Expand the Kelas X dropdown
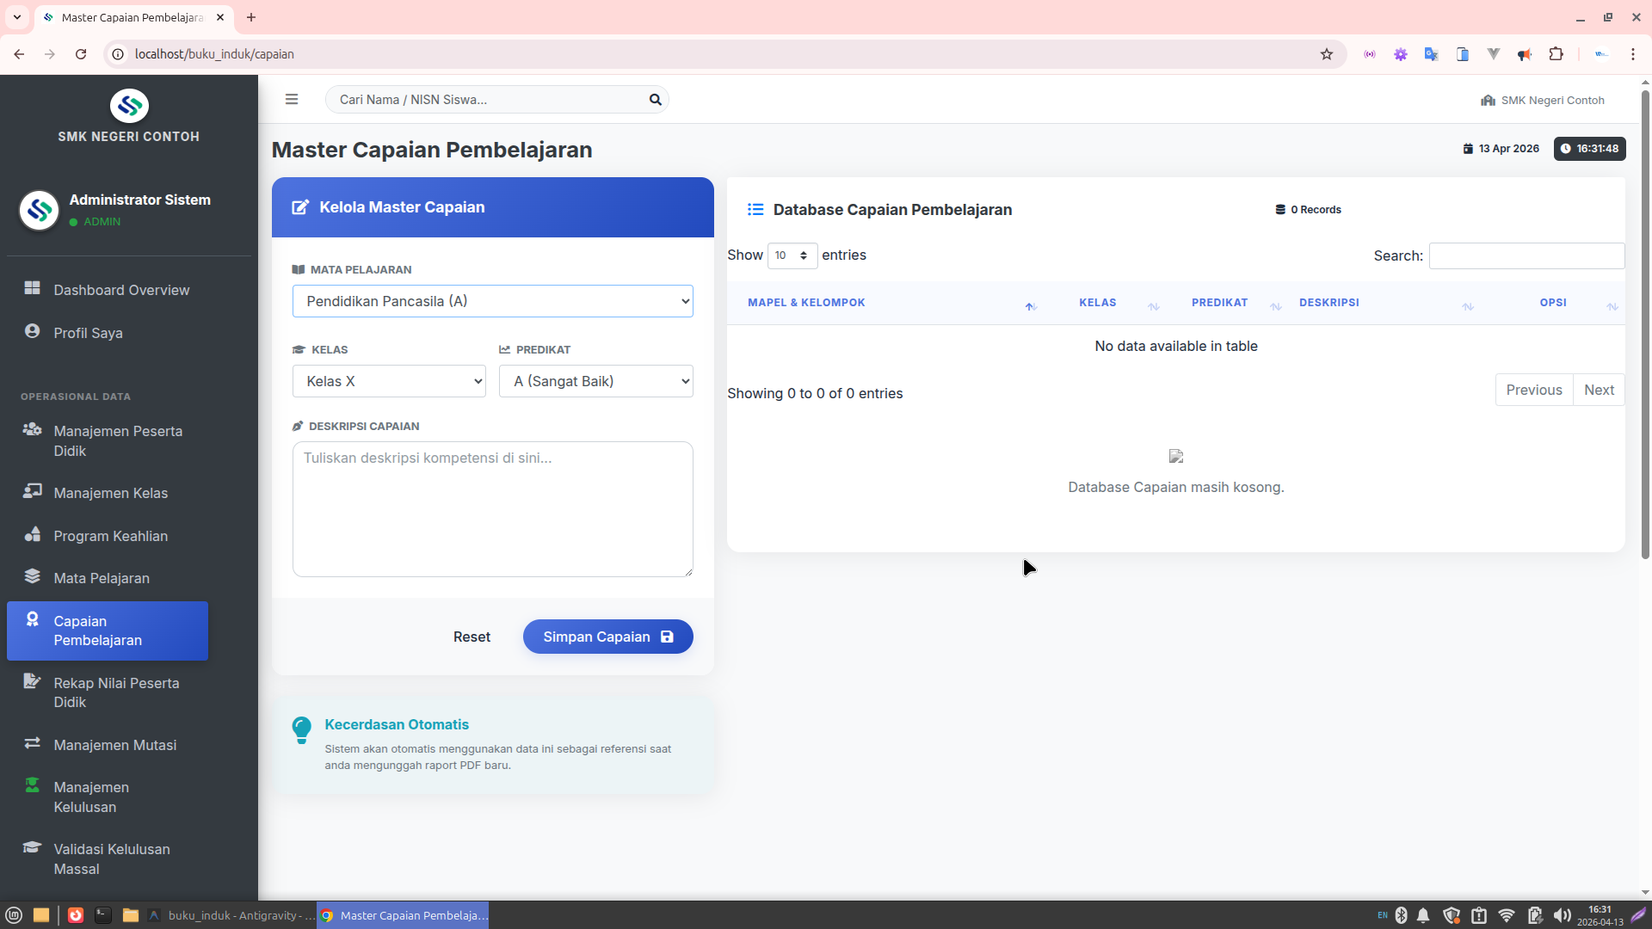The width and height of the screenshot is (1652, 929). (389, 381)
